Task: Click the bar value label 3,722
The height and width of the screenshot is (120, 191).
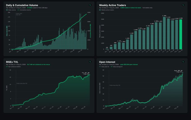Action: click(x=148, y=26)
